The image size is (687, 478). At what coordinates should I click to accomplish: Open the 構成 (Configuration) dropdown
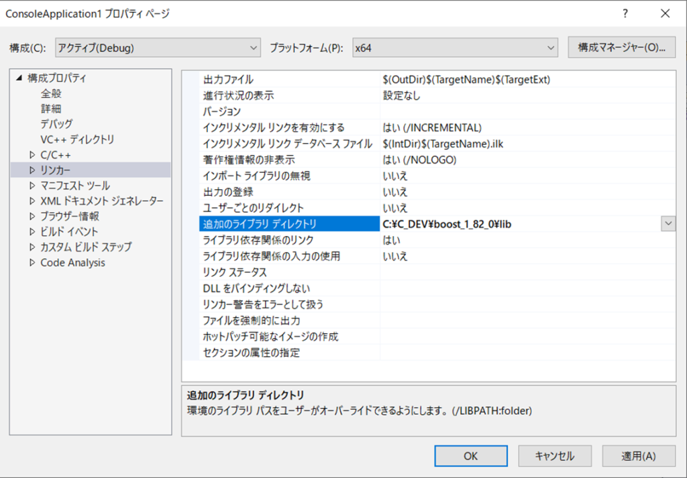158,48
